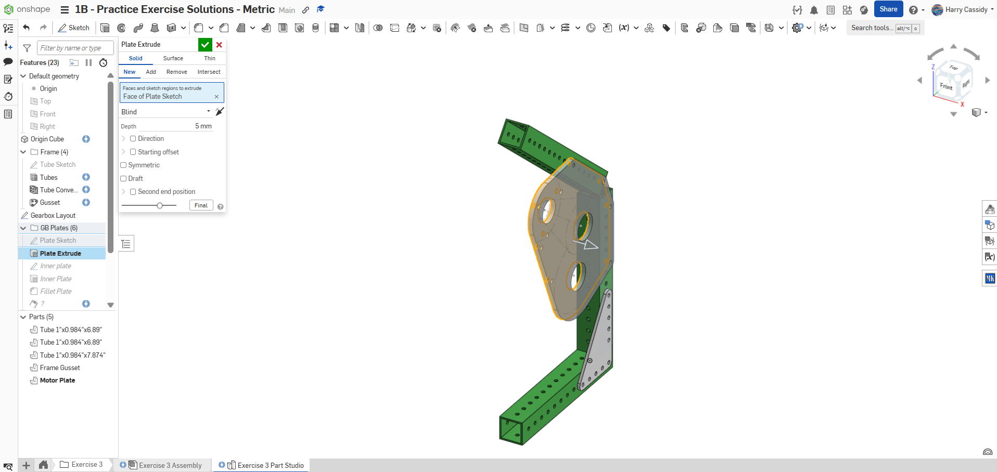The image size is (997, 472).
Task: Collapse the Parts list
Action: click(23, 317)
